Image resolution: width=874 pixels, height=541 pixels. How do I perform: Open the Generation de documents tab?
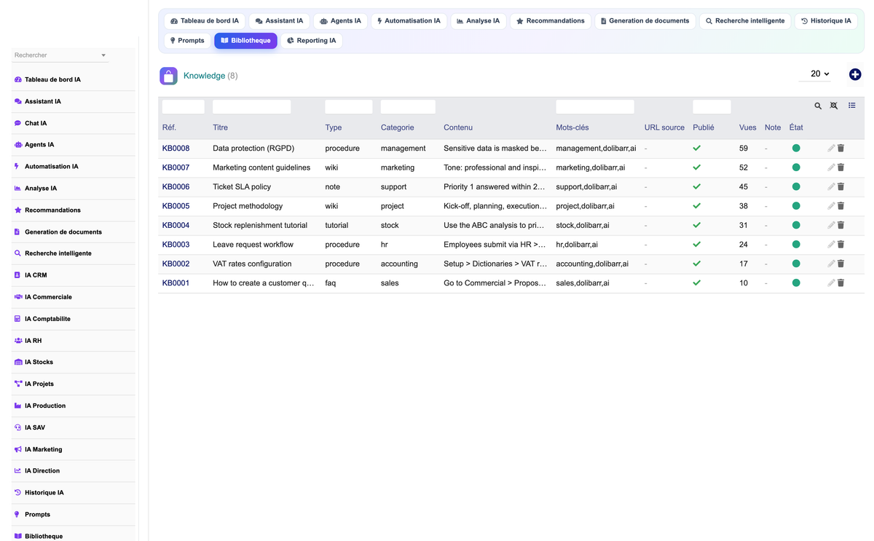pyautogui.click(x=645, y=21)
